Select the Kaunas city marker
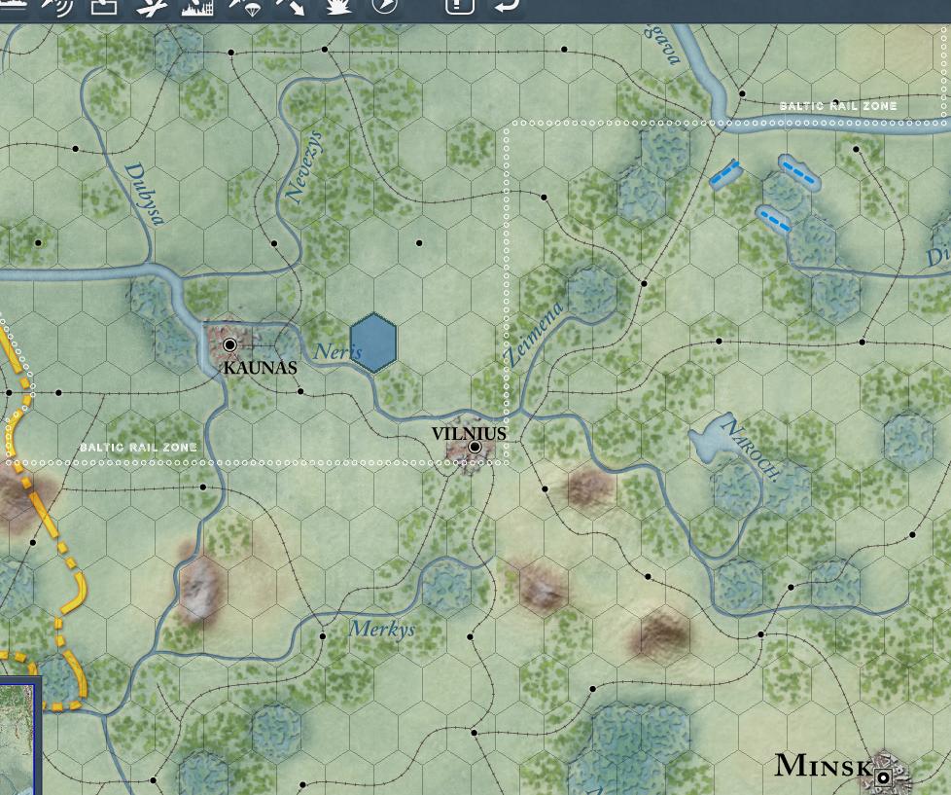The width and height of the screenshot is (951, 795). tap(229, 345)
